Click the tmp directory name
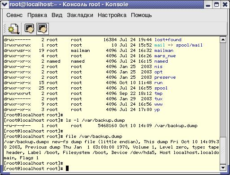The width and height of the screenshot is (230, 175). [x=158, y=94]
